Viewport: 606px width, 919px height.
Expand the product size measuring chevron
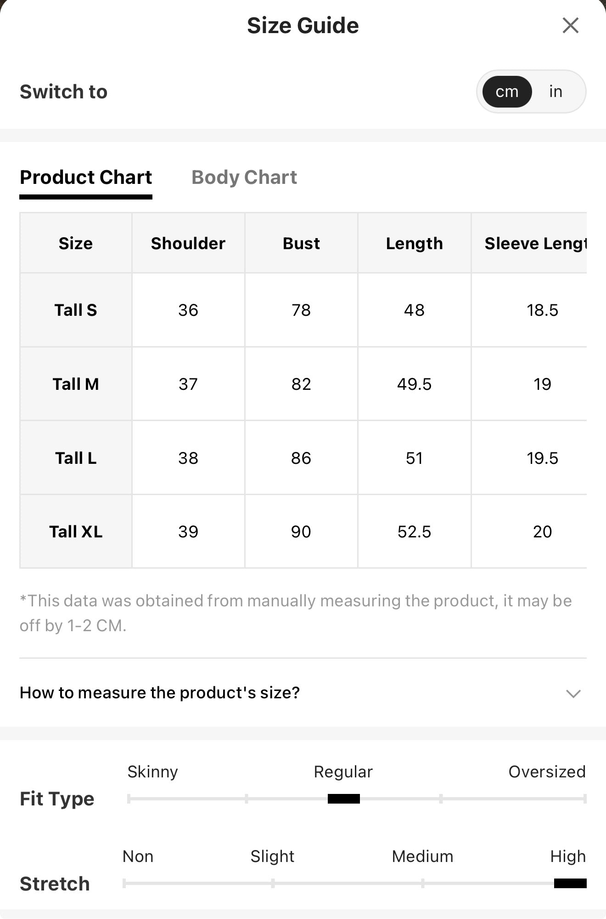(x=573, y=693)
